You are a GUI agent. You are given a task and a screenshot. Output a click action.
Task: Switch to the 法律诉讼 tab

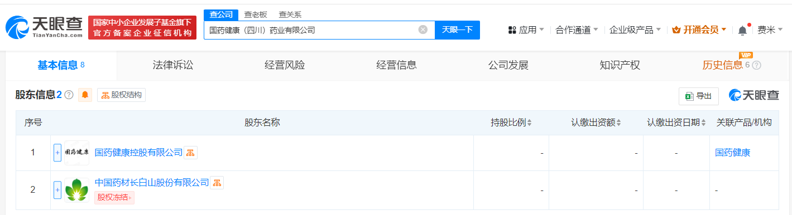coord(173,65)
